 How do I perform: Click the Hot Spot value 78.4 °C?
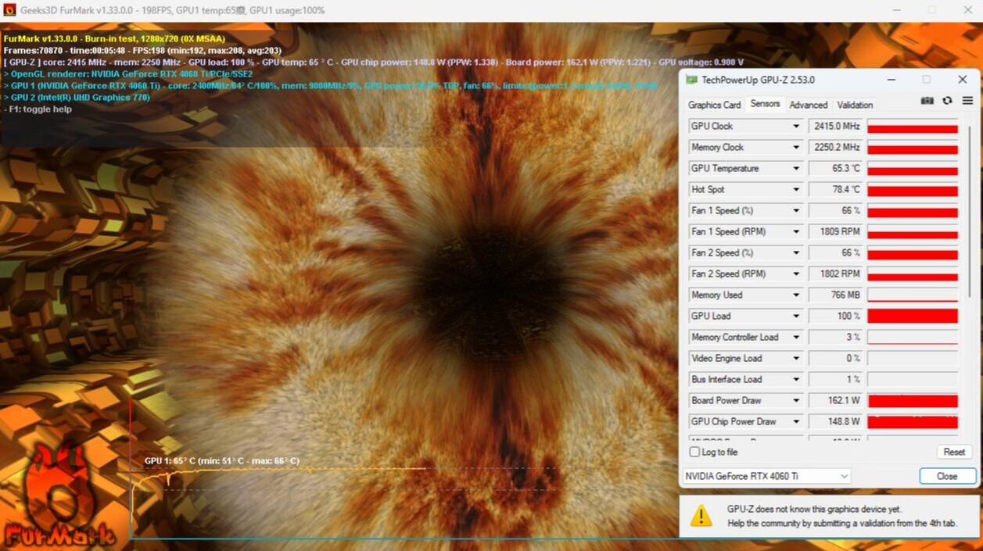point(835,189)
